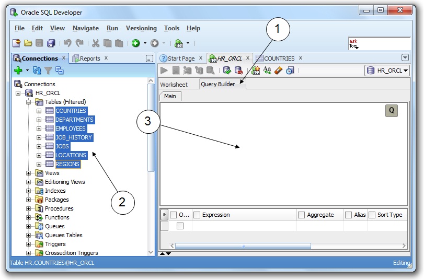Screen dimensions: 424x280
Task: Click the Redo icon in toolbar
Action: point(79,43)
